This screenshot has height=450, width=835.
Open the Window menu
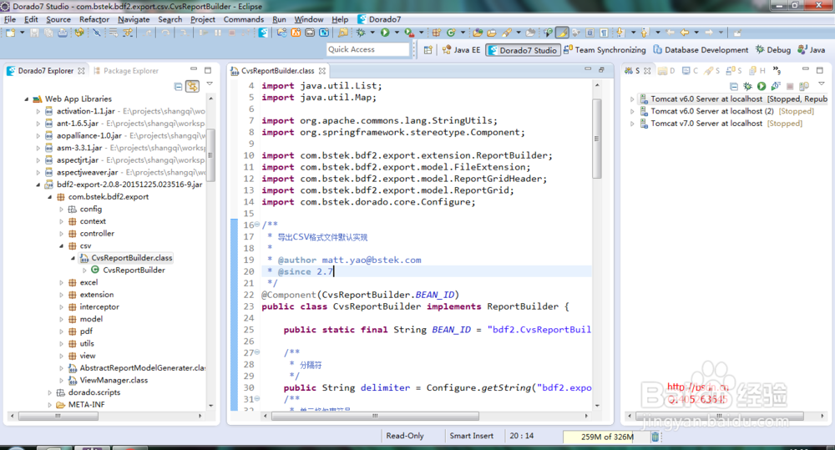pyautogui.click(x=309, y=19)
